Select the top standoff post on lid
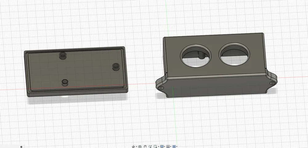308x148 pixels. click(x=63, y=55)
